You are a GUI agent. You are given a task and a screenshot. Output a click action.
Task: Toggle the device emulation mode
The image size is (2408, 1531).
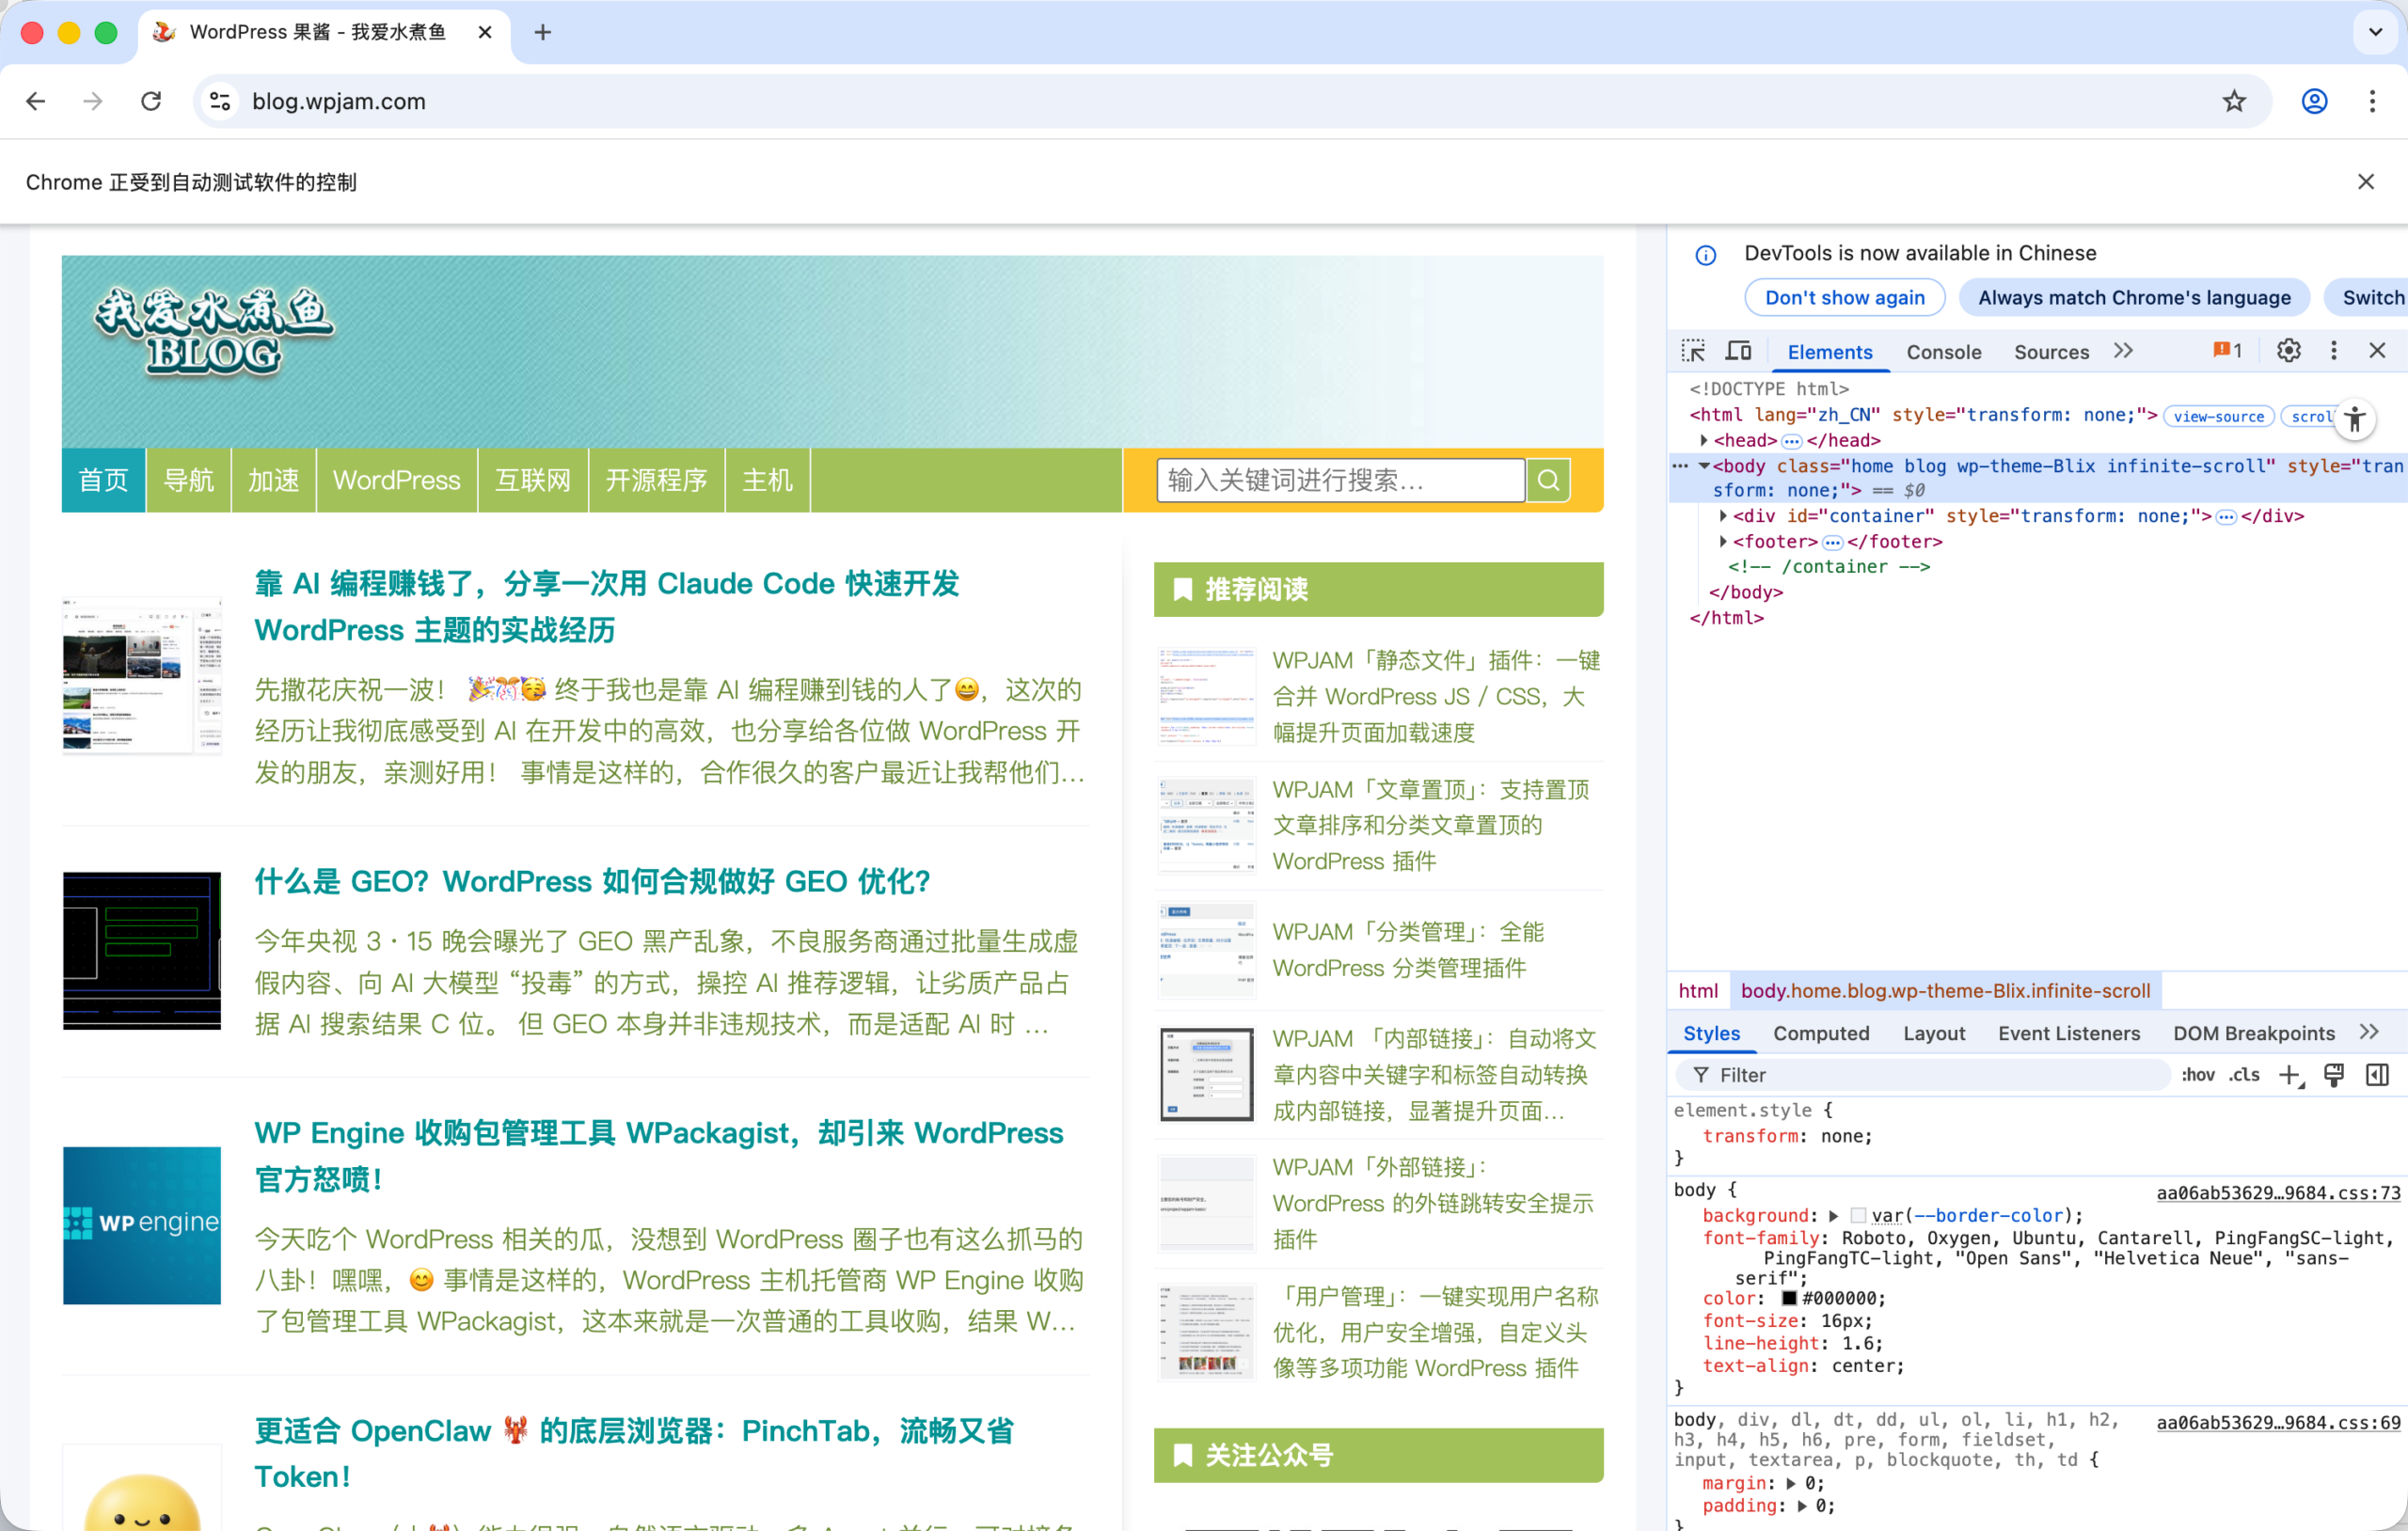[x=1739, y=351]
